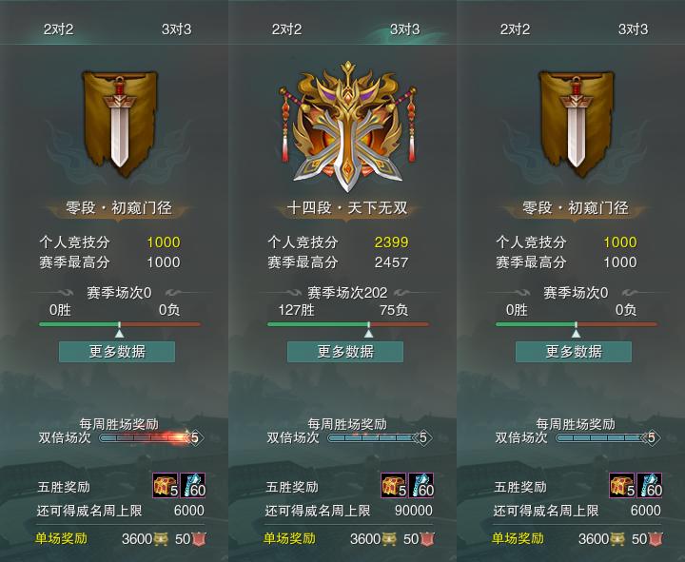This screenshot has height=562, width=685.
Task: Click the treasure chest reward icon in right panel
Action: [622, 486]
